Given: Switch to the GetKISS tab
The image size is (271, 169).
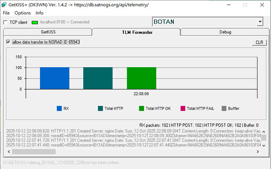Looking at the screenshot, I should (x=47, y=32).
